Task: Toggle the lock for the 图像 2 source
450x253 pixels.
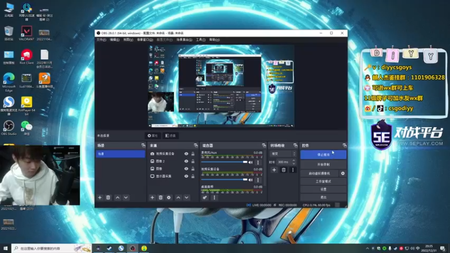Action: click(193, 161)
